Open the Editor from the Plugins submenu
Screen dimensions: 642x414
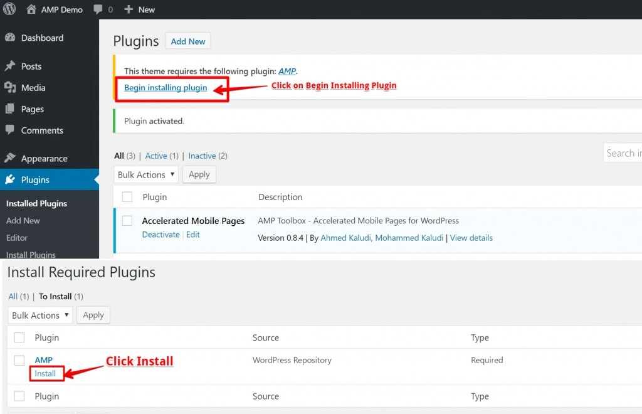[17, 238]
